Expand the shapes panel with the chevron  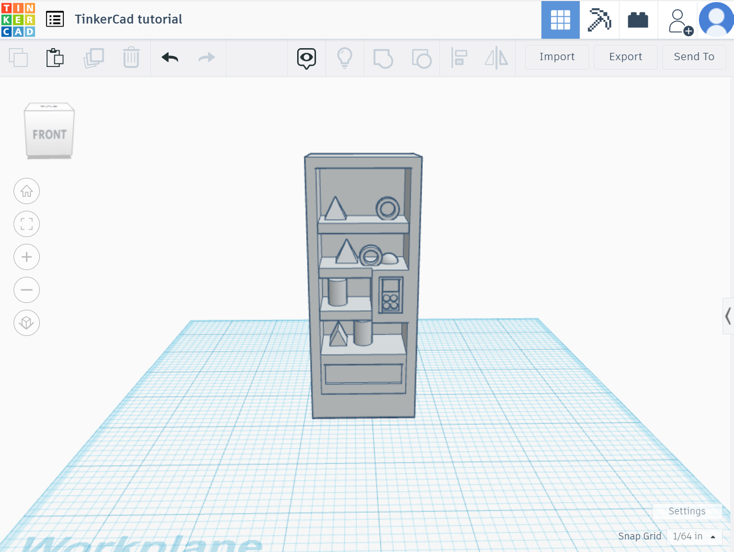point(728,316)
